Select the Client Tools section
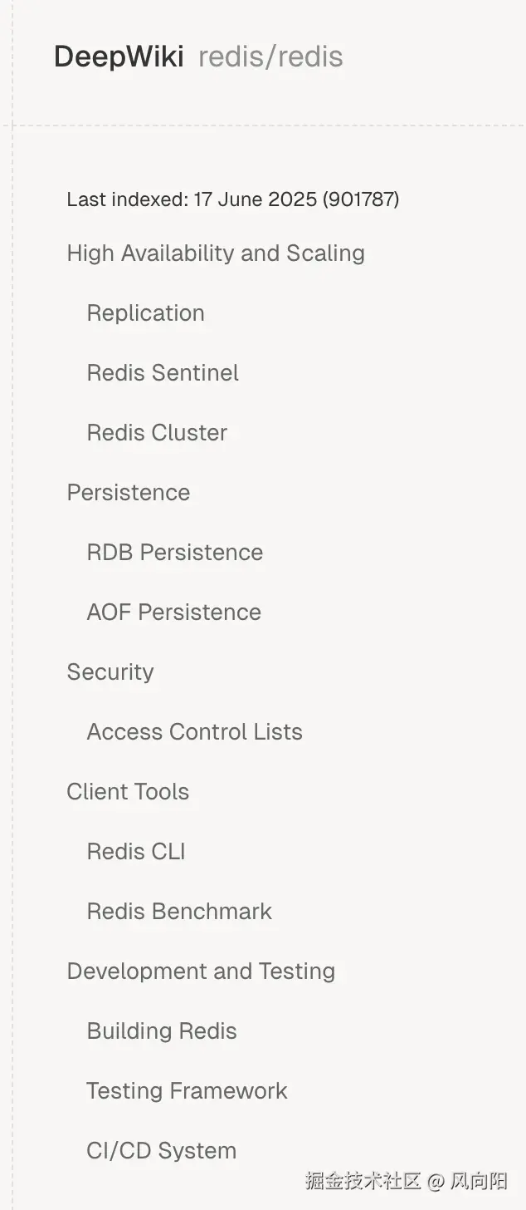 (128, 791)
